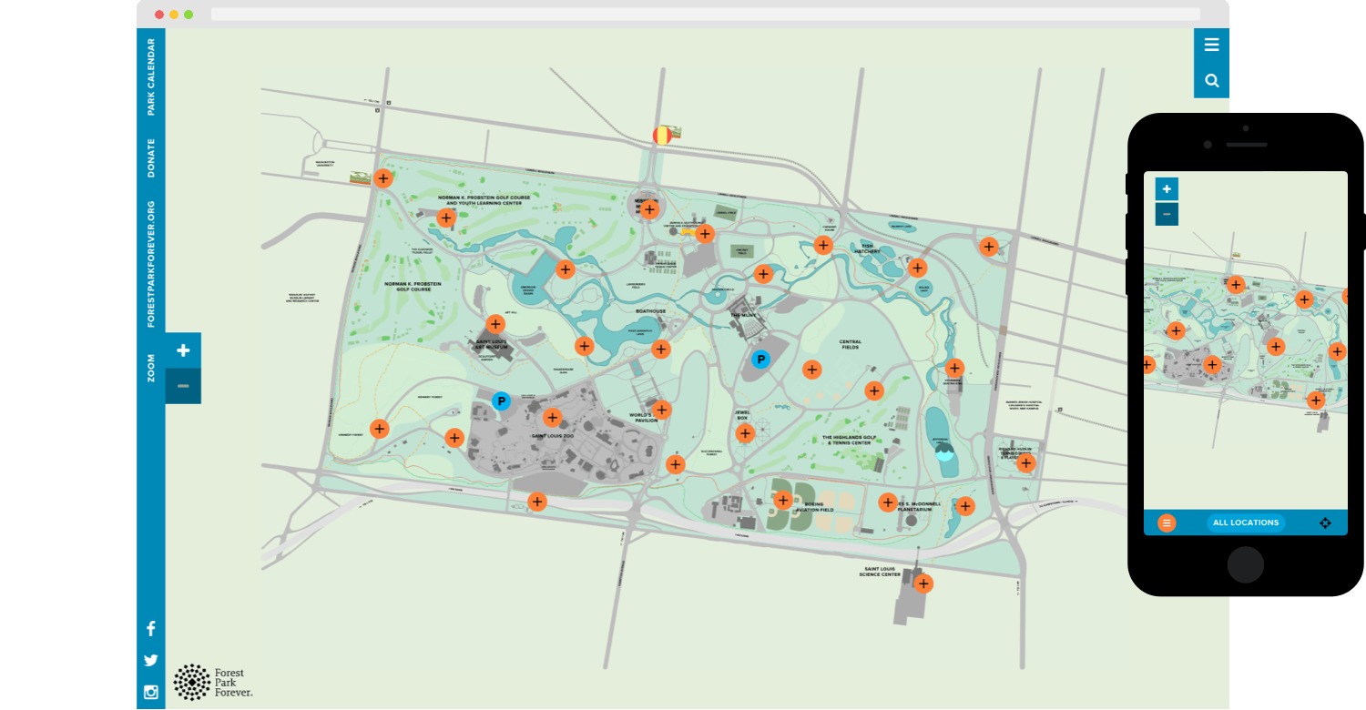Tap locate-me crosshair icon on phone
The image size is (1366, 710).
[x=1325, y=523]
